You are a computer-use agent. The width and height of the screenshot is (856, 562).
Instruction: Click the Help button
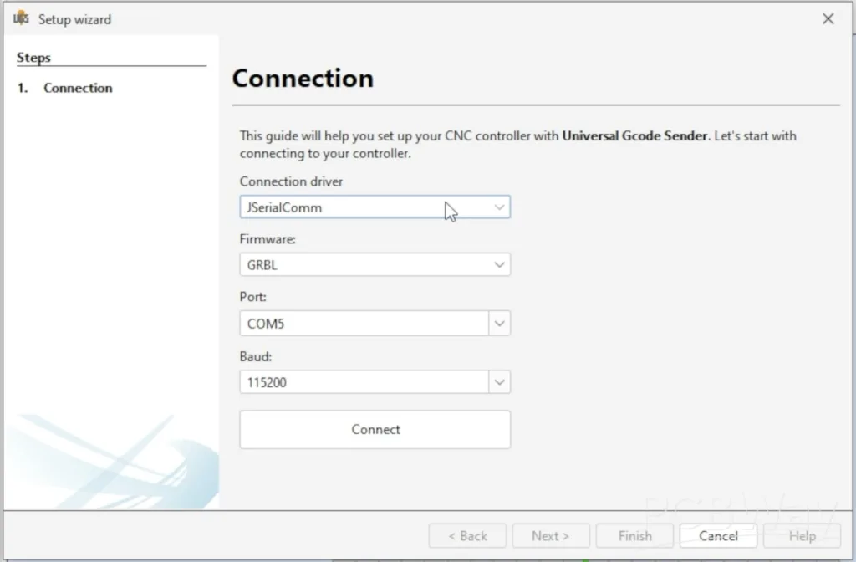click(802, 536)
